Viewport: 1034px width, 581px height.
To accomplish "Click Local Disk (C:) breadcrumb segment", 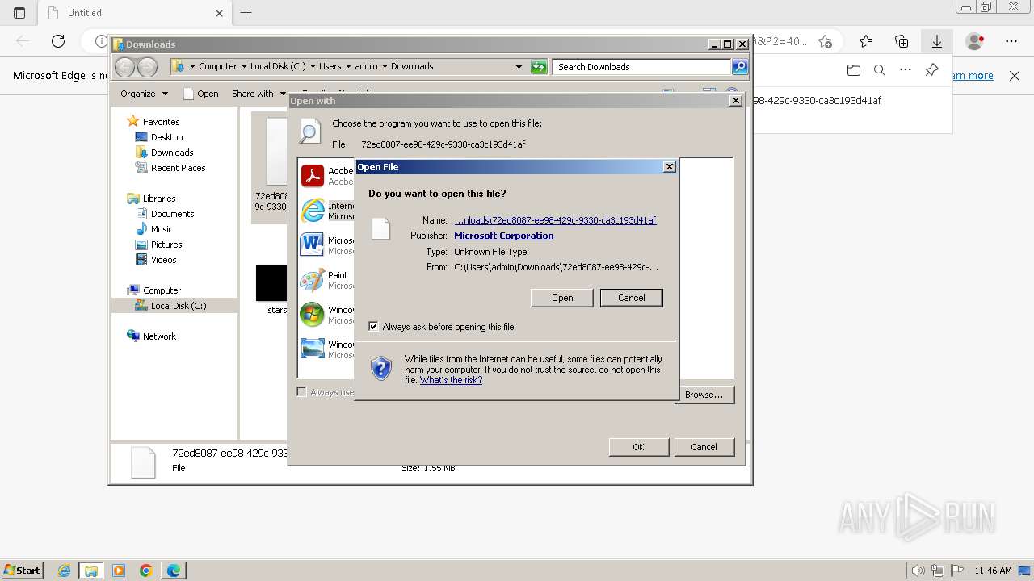I will tap(278, 66).
